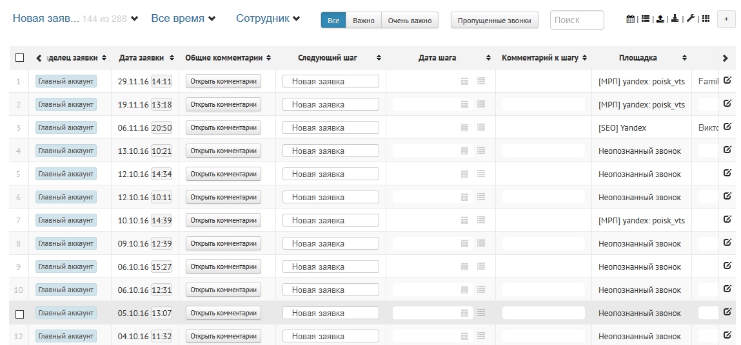
Task: Click the grid view icon in the toolbar
Action: tap(706, 19)
